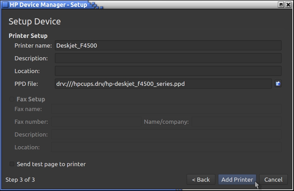Screen dimensions: 294x191
Task: Select the Fax number field
Action: 96,122
